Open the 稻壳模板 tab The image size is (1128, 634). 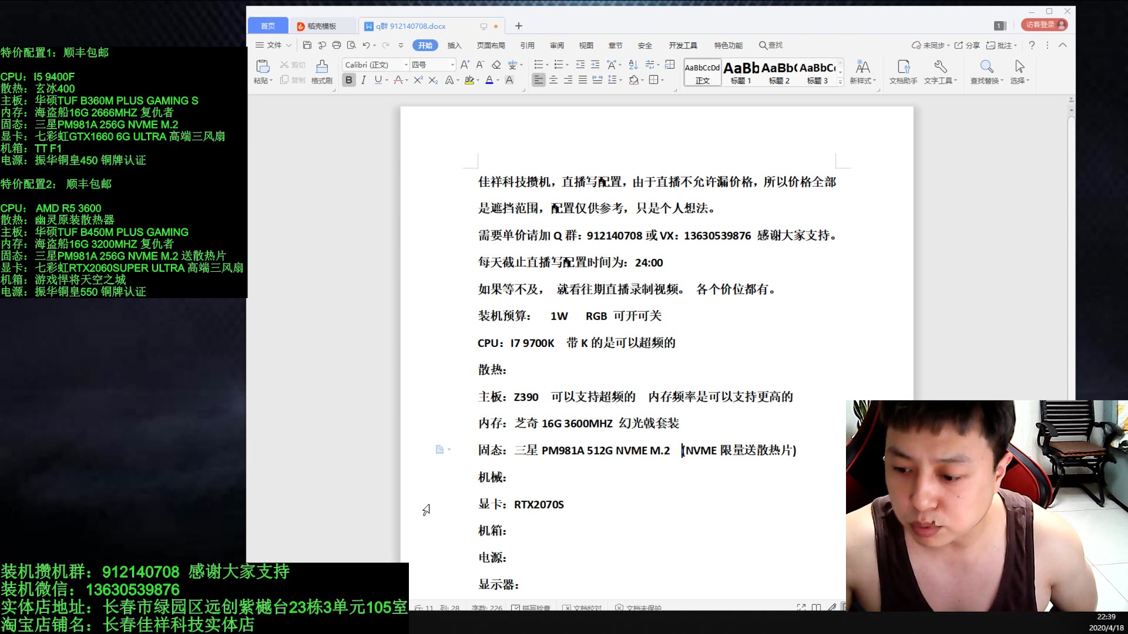click(322, 26)
